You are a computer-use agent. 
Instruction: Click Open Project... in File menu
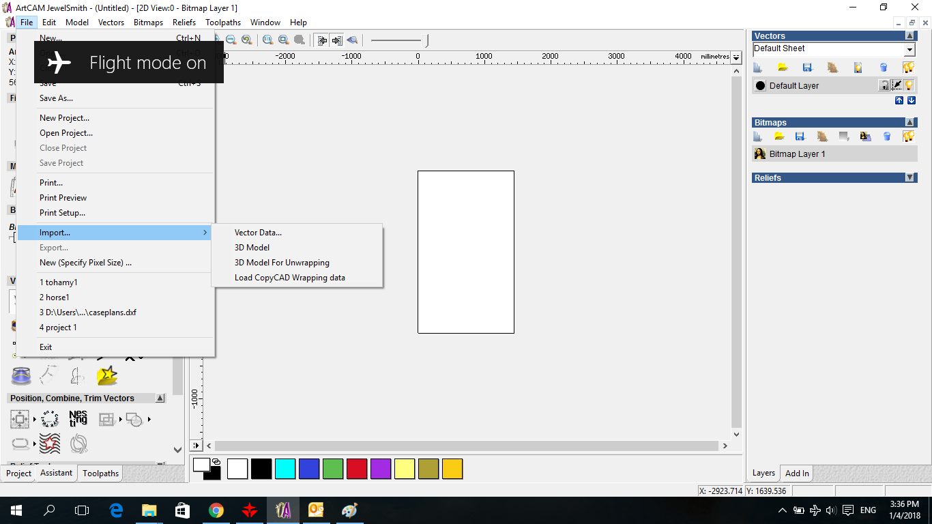click(x=115, y=133)
